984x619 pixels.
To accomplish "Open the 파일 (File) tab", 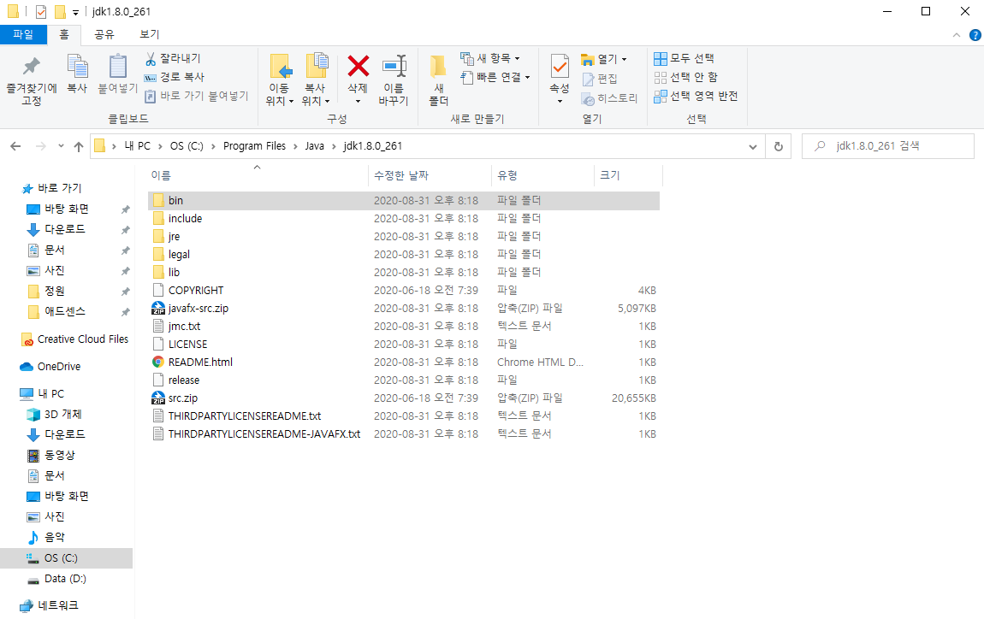I will [x=23, y=34].
